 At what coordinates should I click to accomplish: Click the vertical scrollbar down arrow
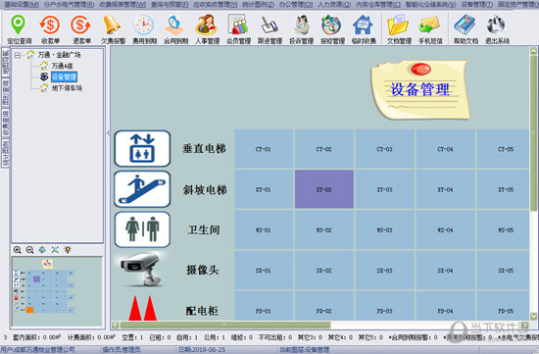click(533, 316)
